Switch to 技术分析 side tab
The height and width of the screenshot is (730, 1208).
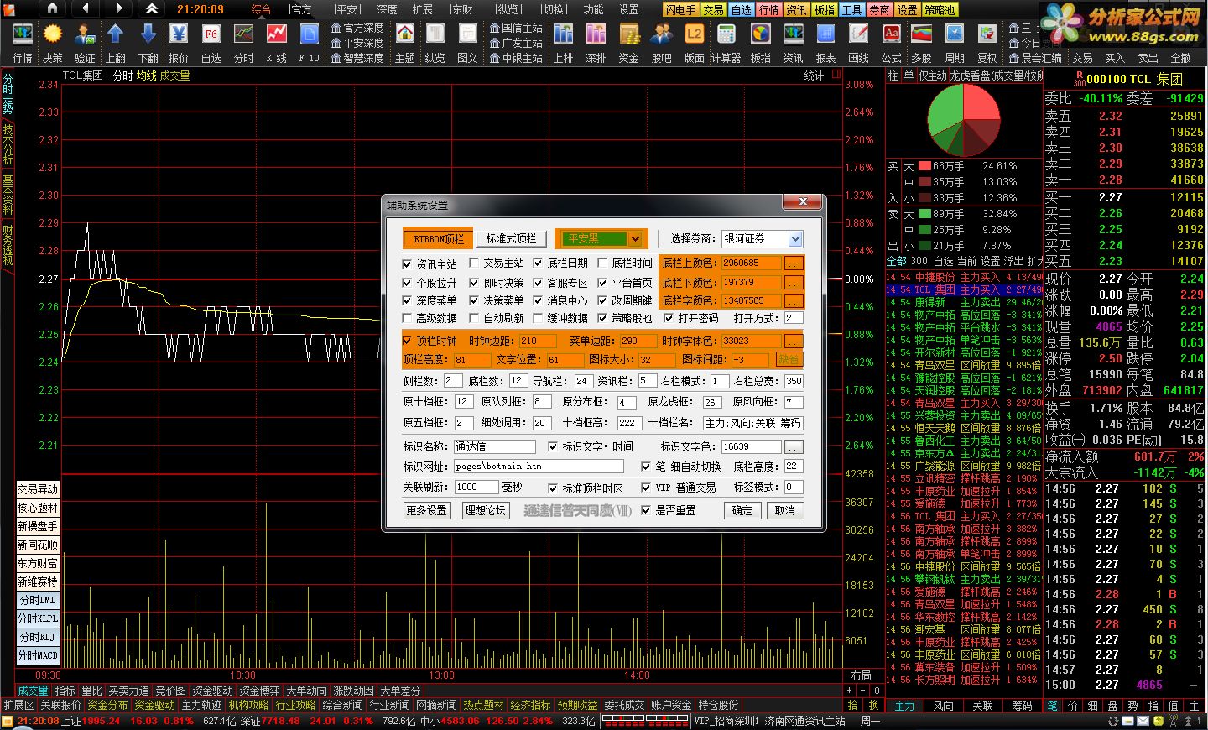pos(8,143)
